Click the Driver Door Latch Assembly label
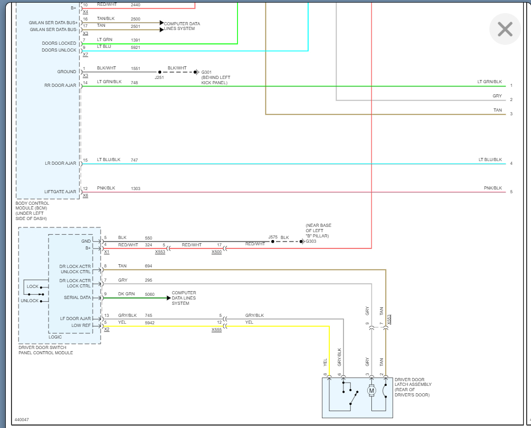531x428 pixels. pyautogui.click(x=413, y=387)
